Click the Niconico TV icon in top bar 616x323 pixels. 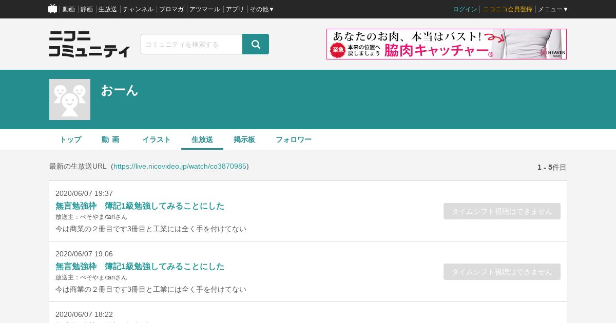click(52, 9)
